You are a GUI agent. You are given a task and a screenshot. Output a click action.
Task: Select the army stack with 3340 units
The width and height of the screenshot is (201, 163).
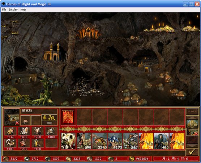pos(99,141)
